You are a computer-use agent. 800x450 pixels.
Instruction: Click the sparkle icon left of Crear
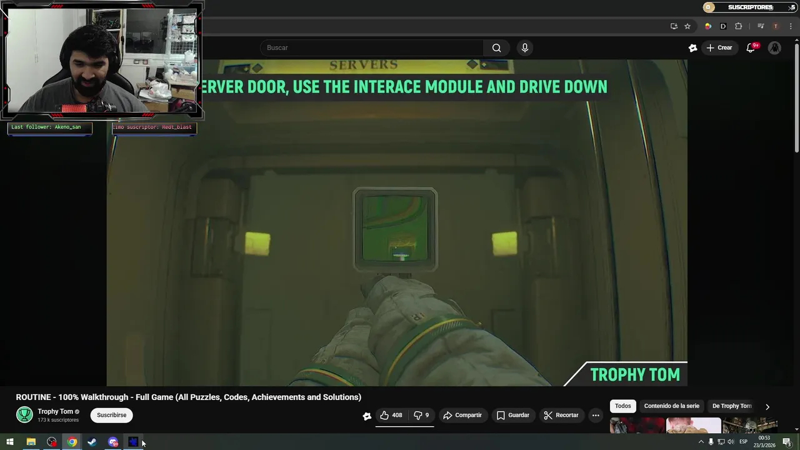(x=692, y=48)
